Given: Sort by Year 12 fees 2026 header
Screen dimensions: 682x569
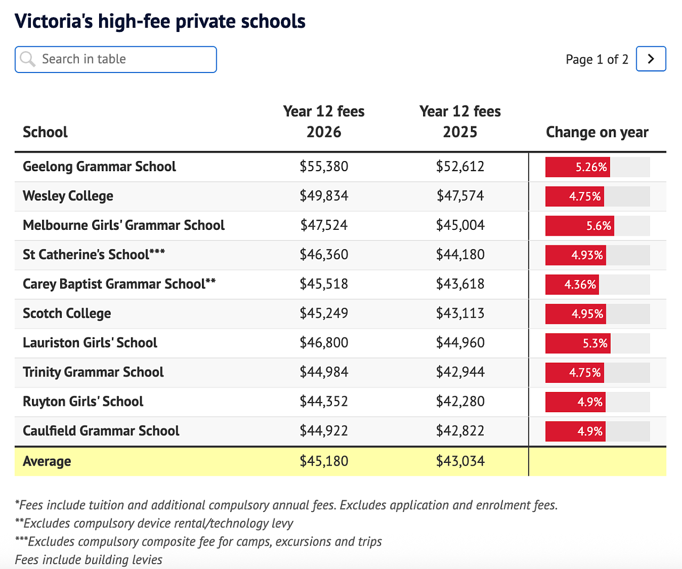Looking at the screenshot, I should tap(324, 122).
